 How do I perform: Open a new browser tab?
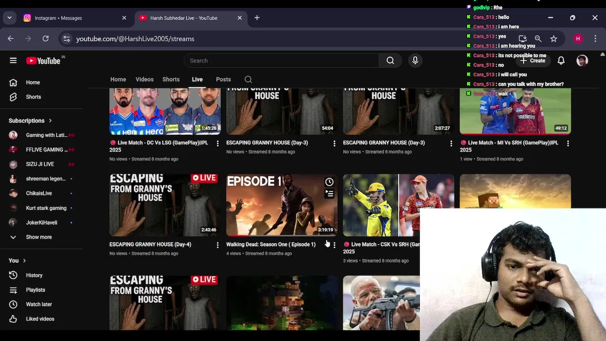tap(257, 18)
